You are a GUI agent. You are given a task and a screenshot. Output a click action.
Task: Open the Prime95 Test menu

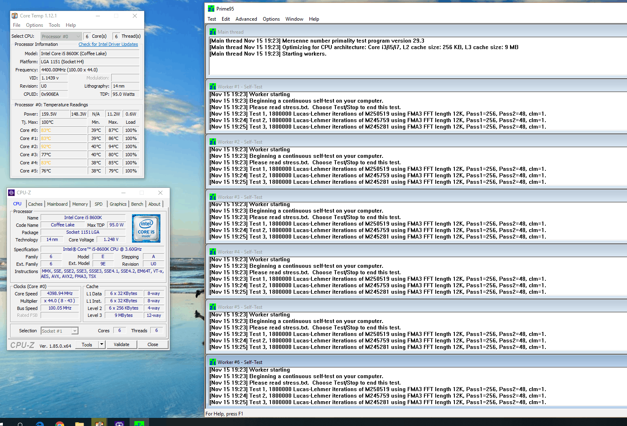coord(212,19)
